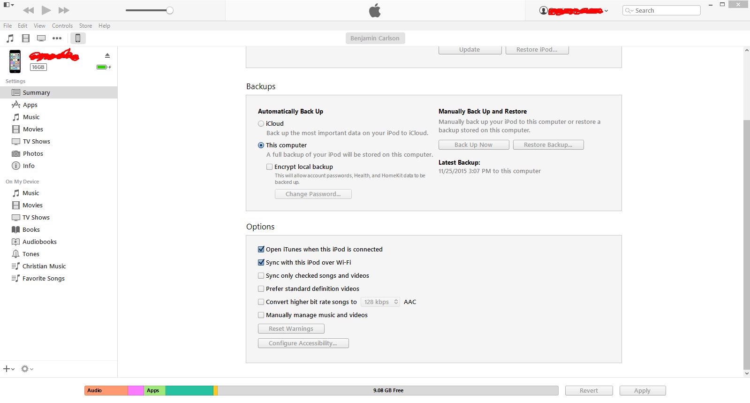Enable Sync only checked songs and videos
This screenshot has width=750, height=403.
click(261, 275)
